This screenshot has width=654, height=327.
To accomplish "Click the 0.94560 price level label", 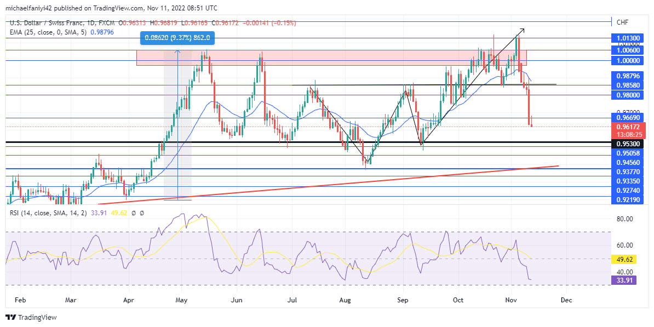I will tap(628, 163).
